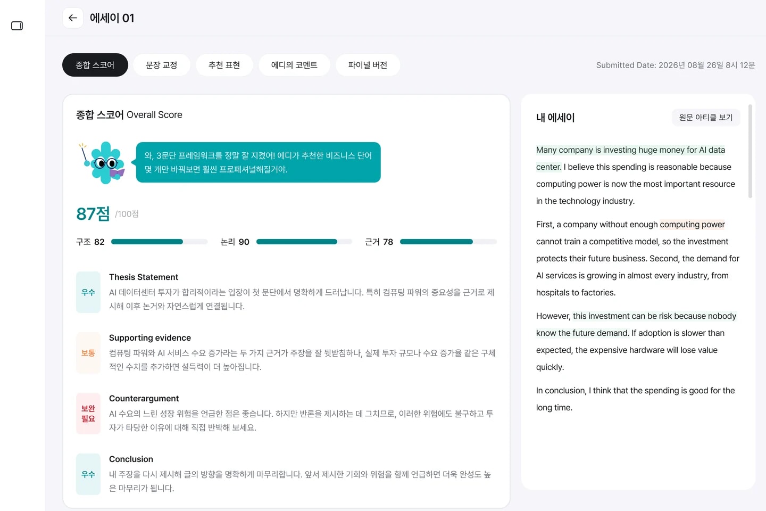
Task: Click highlighted sentence about investing huge money
Action: pyautogui.click(x=630, y=159)
